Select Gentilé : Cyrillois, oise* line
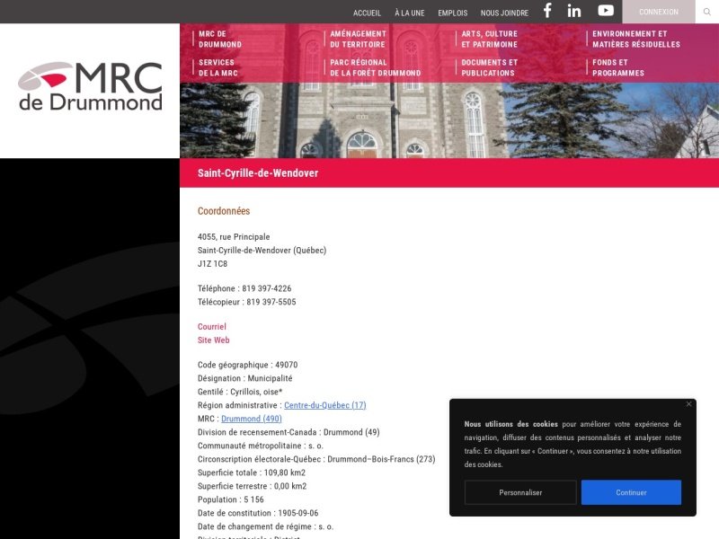 click(x=240, y=392)
